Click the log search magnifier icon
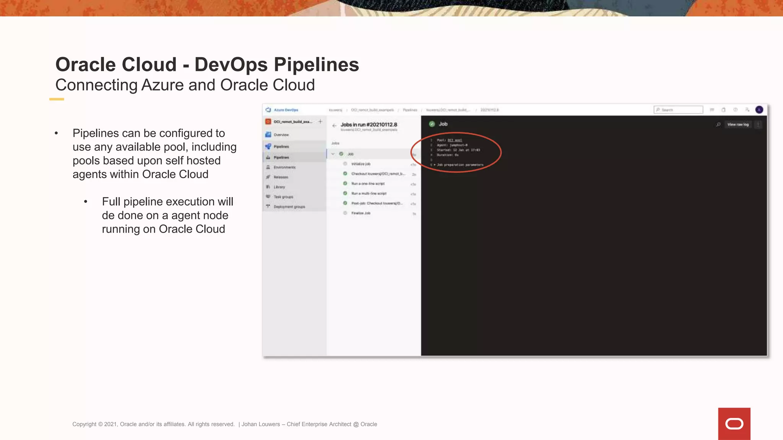The height and width of the screenshot is (440, 783). pos(718,125)
